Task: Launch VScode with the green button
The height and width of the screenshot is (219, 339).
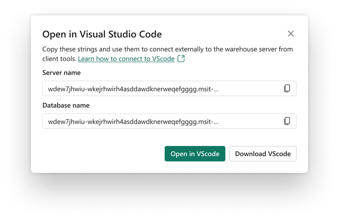Action: (195, 154)
